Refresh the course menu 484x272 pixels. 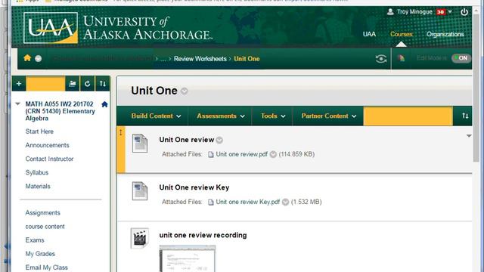pos(88,84)
